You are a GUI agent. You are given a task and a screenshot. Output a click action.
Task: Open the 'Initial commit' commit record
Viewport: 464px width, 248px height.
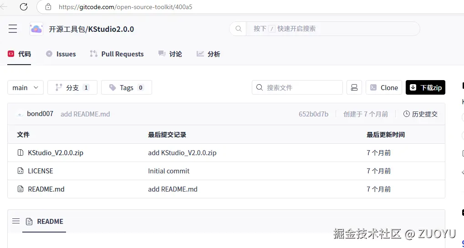[168, 171]
